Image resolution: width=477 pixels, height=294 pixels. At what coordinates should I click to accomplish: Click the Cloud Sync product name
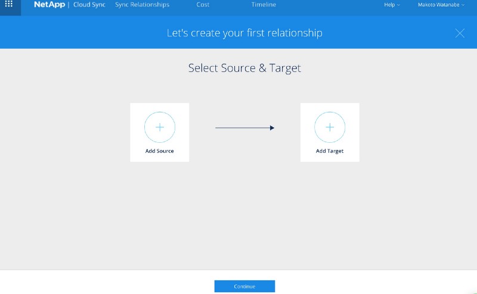89,5
